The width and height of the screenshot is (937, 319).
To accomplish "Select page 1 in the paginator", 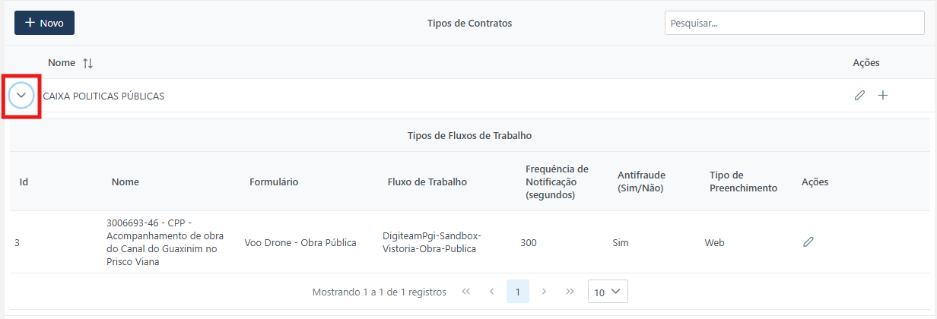I will point(518,292).
